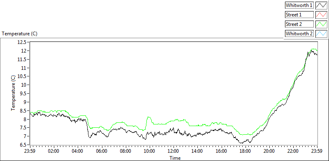Image resolution: width=329 pixels, height=161 pixels.
Task: Click the 20:00 time tick label
Action: coord(269,151)
